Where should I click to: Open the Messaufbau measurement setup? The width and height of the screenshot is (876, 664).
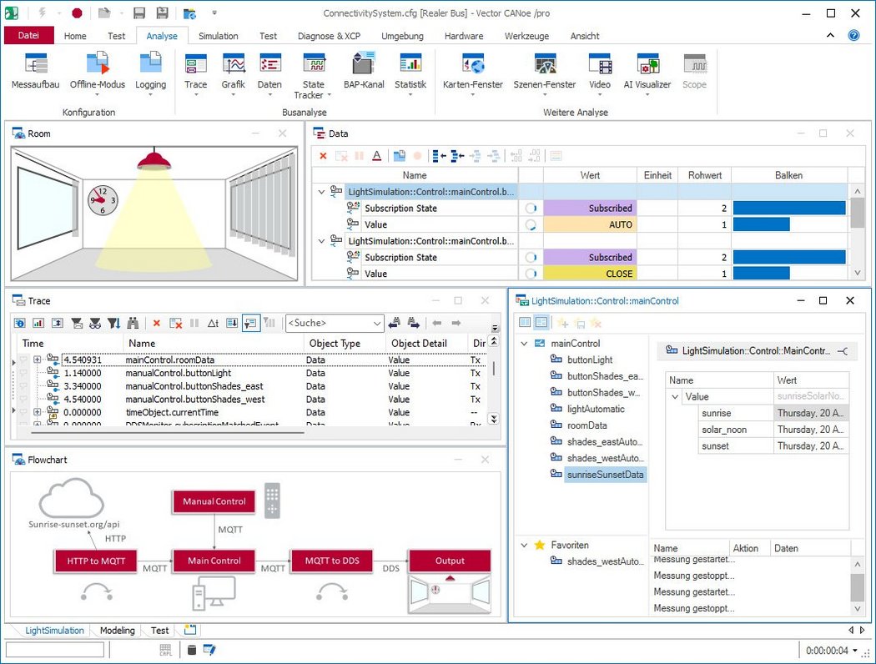pyautogui.click(x=35, y=72)
